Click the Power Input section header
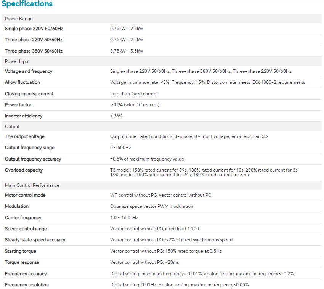 [18, 61]
